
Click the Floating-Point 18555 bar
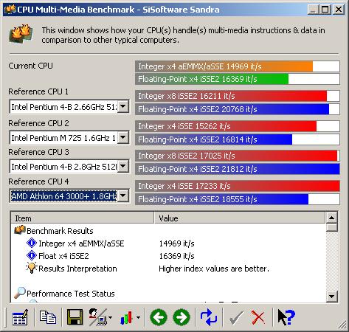point(238,199)
